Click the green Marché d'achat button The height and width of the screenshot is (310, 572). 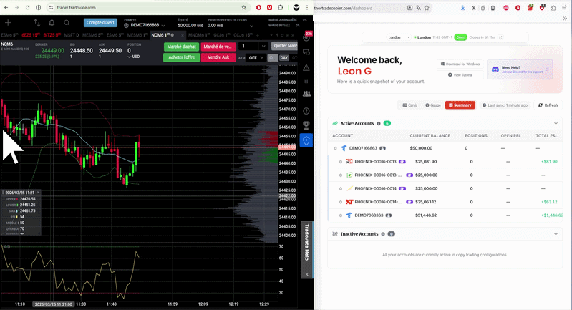(181, 47)
